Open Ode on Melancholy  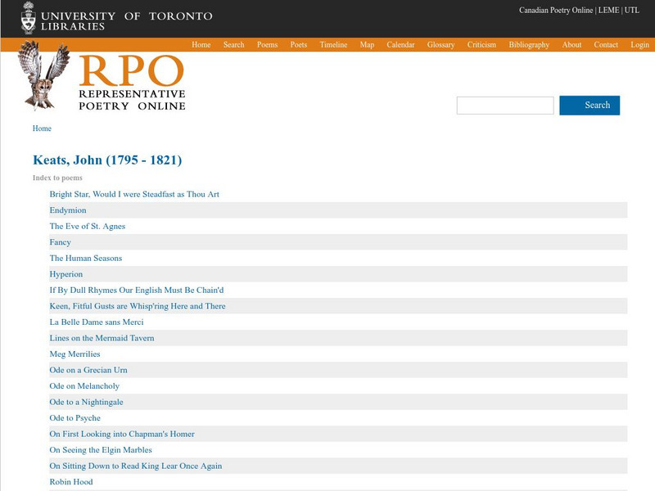coord(84,385)
